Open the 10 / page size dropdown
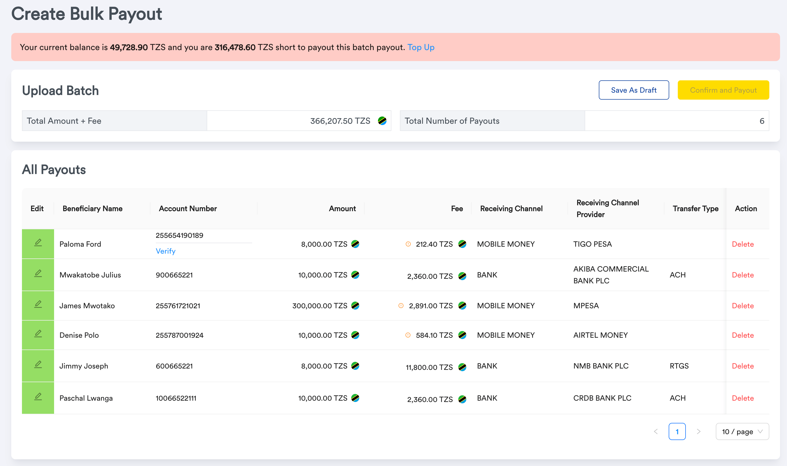Screen dimensions: 787x466 (x=742, y=431)
